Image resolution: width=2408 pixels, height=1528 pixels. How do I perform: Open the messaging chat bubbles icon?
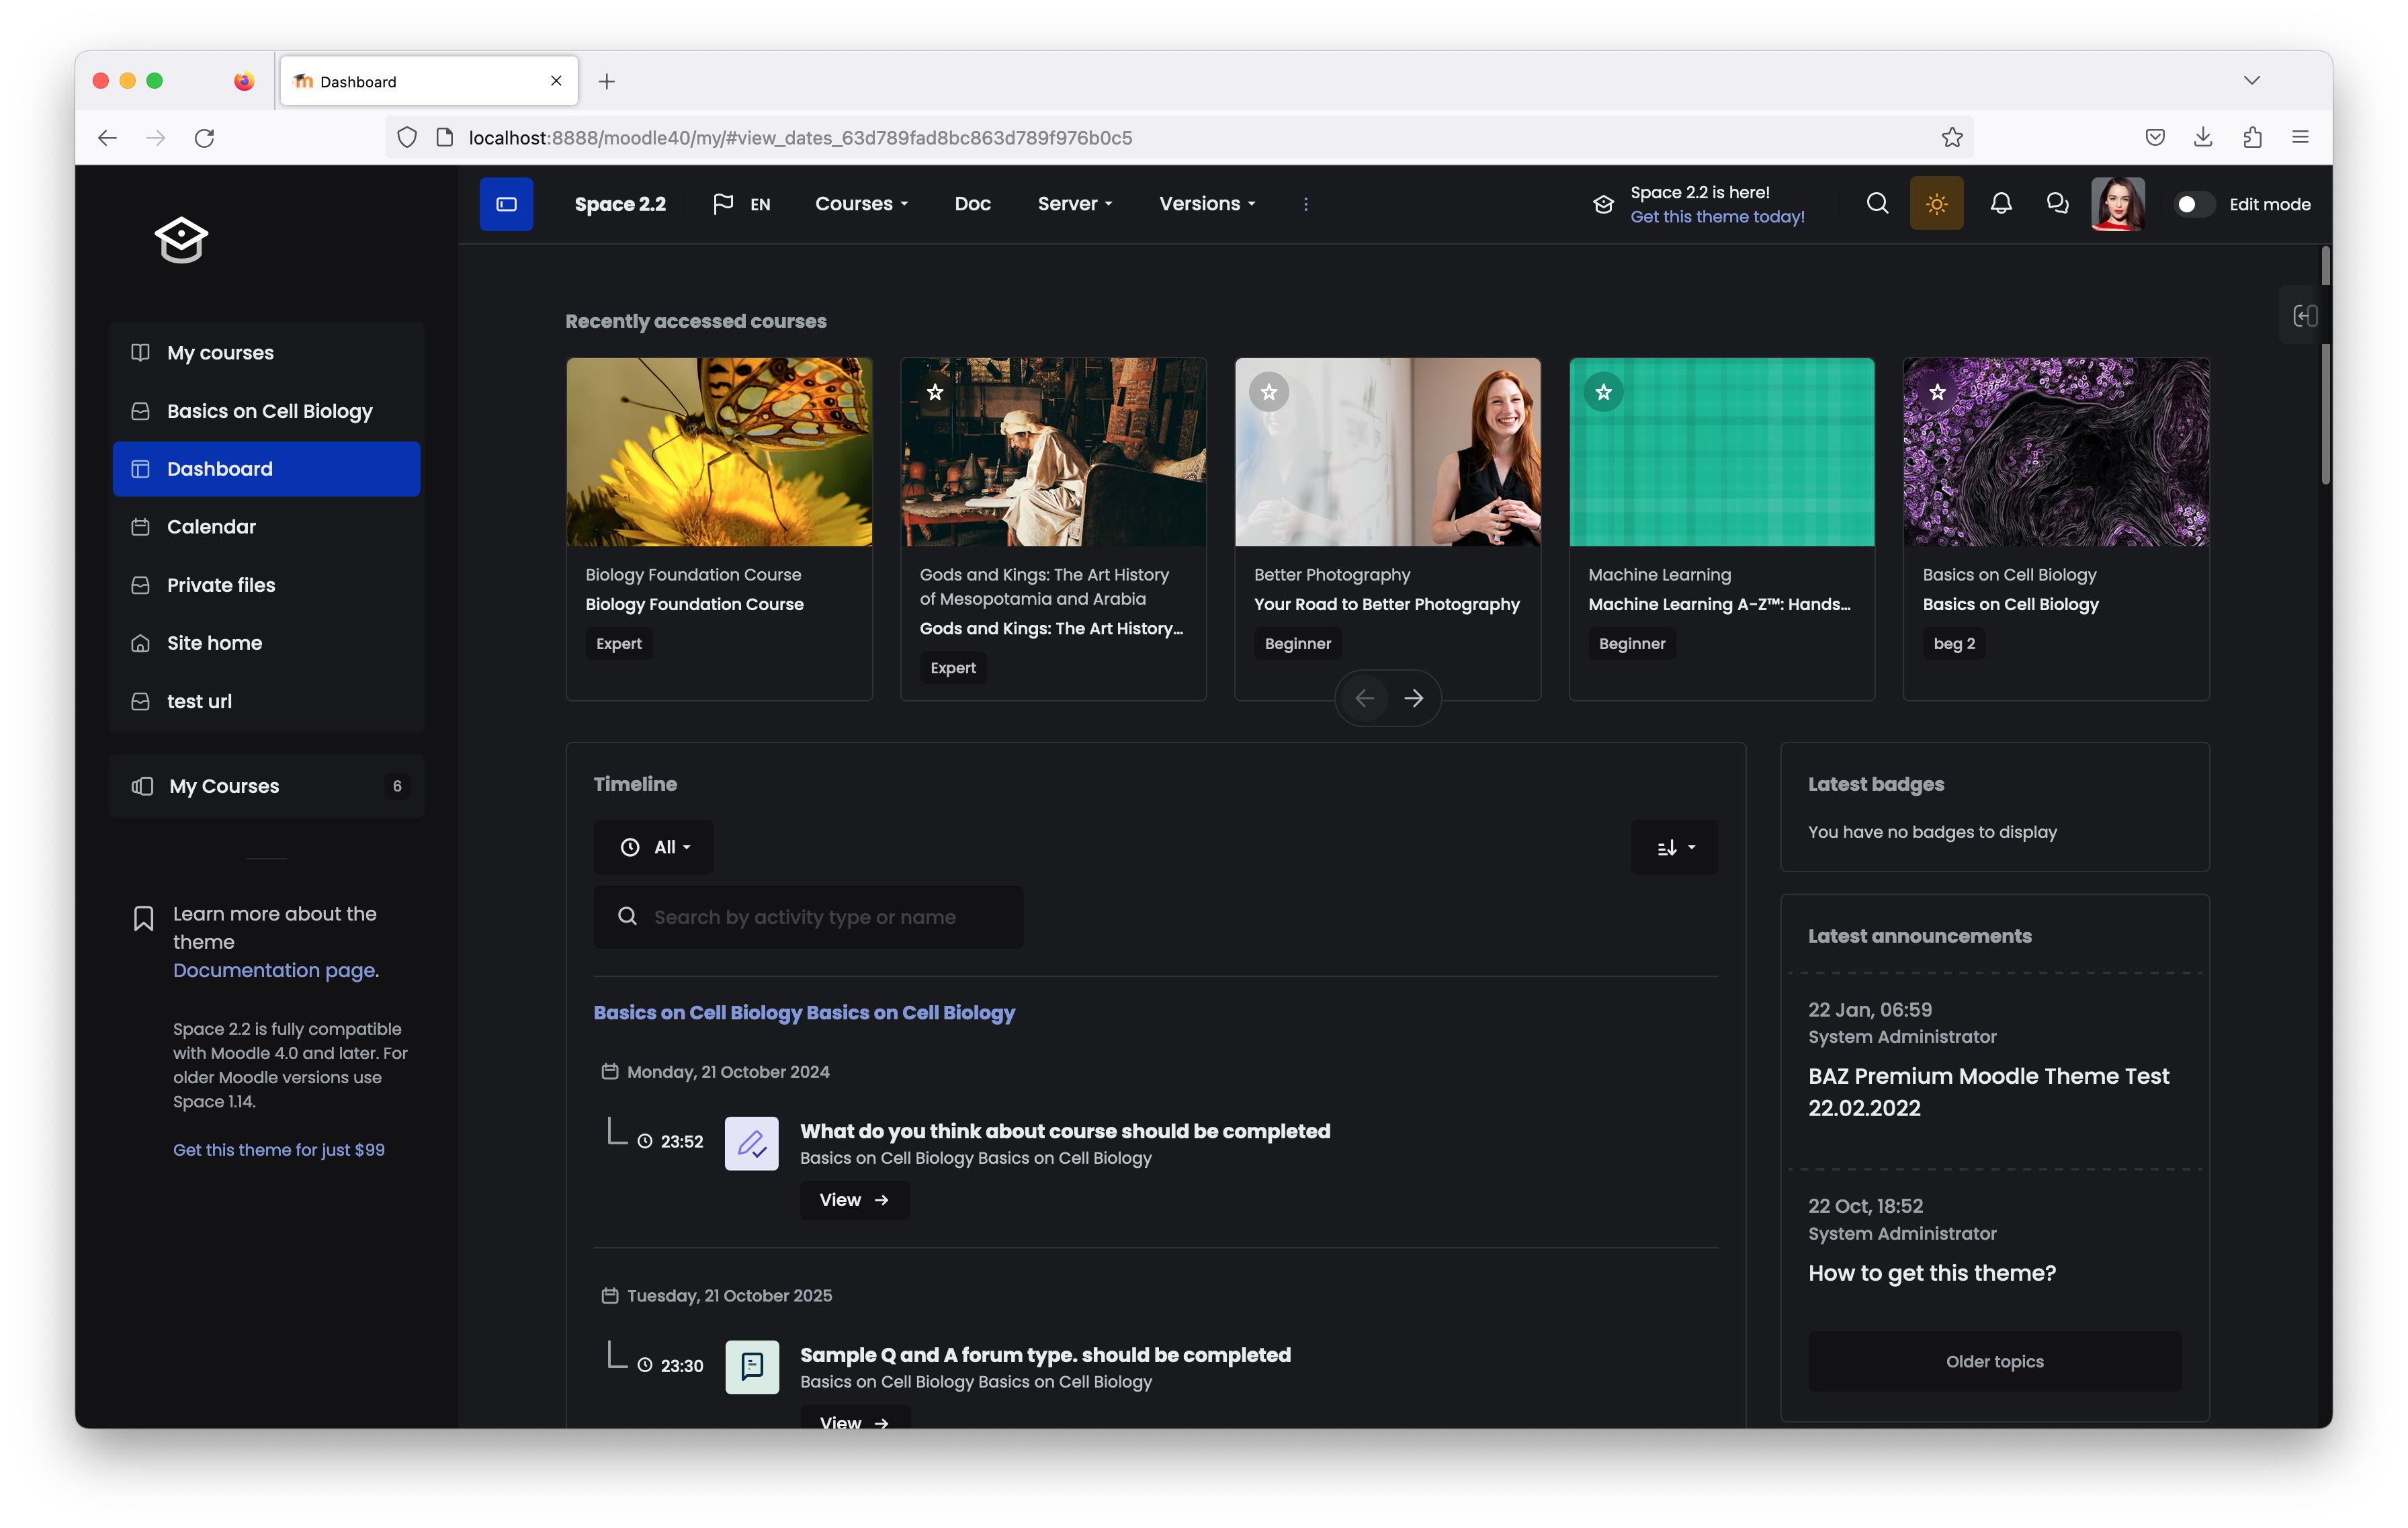point(2057,204)
